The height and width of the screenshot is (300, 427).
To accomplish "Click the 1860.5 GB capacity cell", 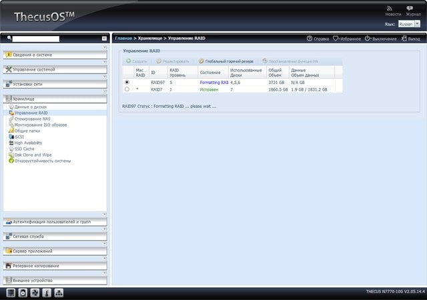I will pyautogui.click(x=278, y=89).
